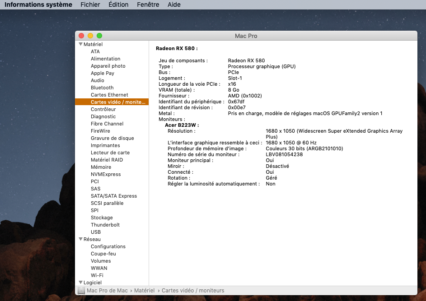Select Apple Pay in the sidebar
The height and width of the screenshot is (301, 426).
(x=103, y=73)
